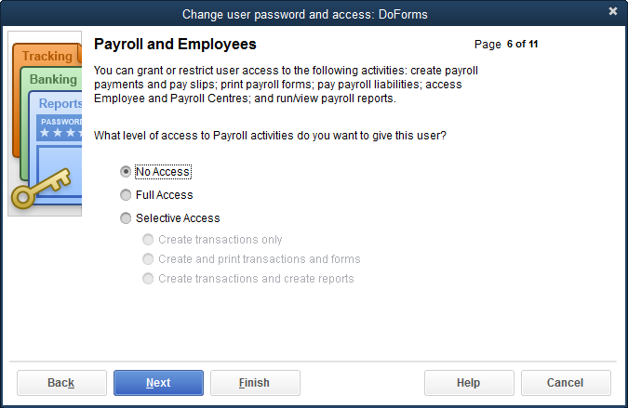Choose Full Access for payroll
This screenshot has width=628, height=408.
pyautogui.click(x=126, y=195)
